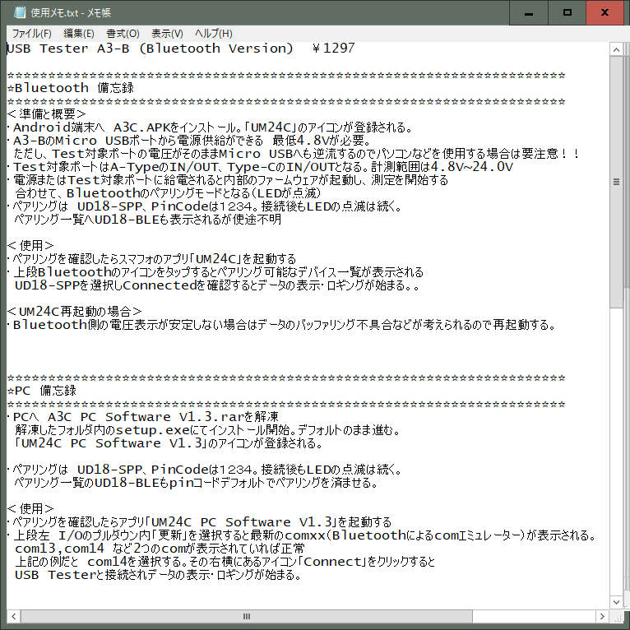
Task: Click the Notepad icon in title bar
Action: tap(19, 12)
